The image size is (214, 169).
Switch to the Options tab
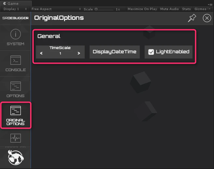tap(15, 89)
